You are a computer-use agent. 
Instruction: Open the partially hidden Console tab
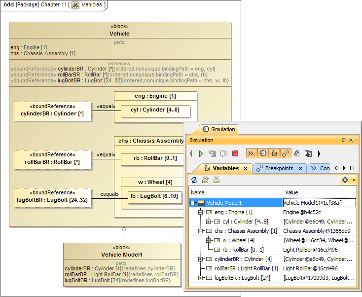click(320, 169)
